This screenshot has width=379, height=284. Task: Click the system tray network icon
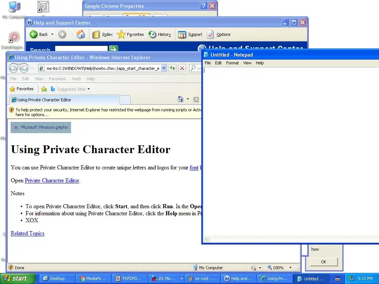[x=351, y=278]
